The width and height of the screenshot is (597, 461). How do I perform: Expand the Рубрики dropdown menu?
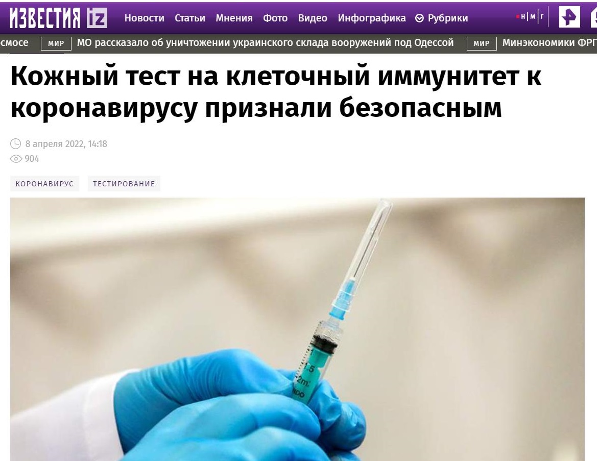click(x=442, y=18)
